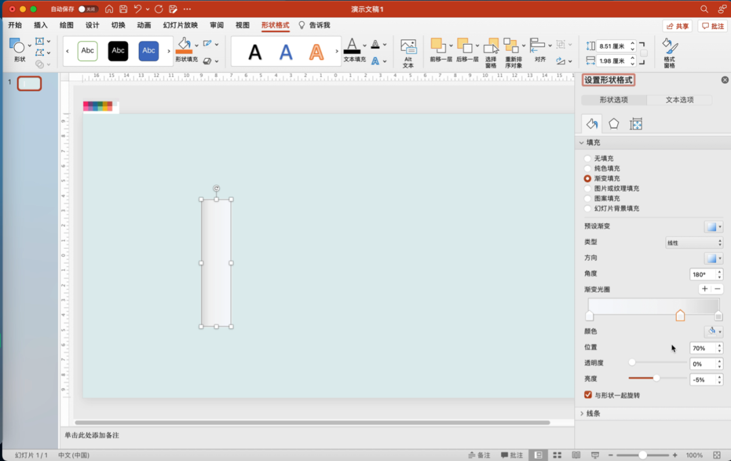731x461 pixels.
Task: Switch to Text Options tab
Action: (680, 99)
